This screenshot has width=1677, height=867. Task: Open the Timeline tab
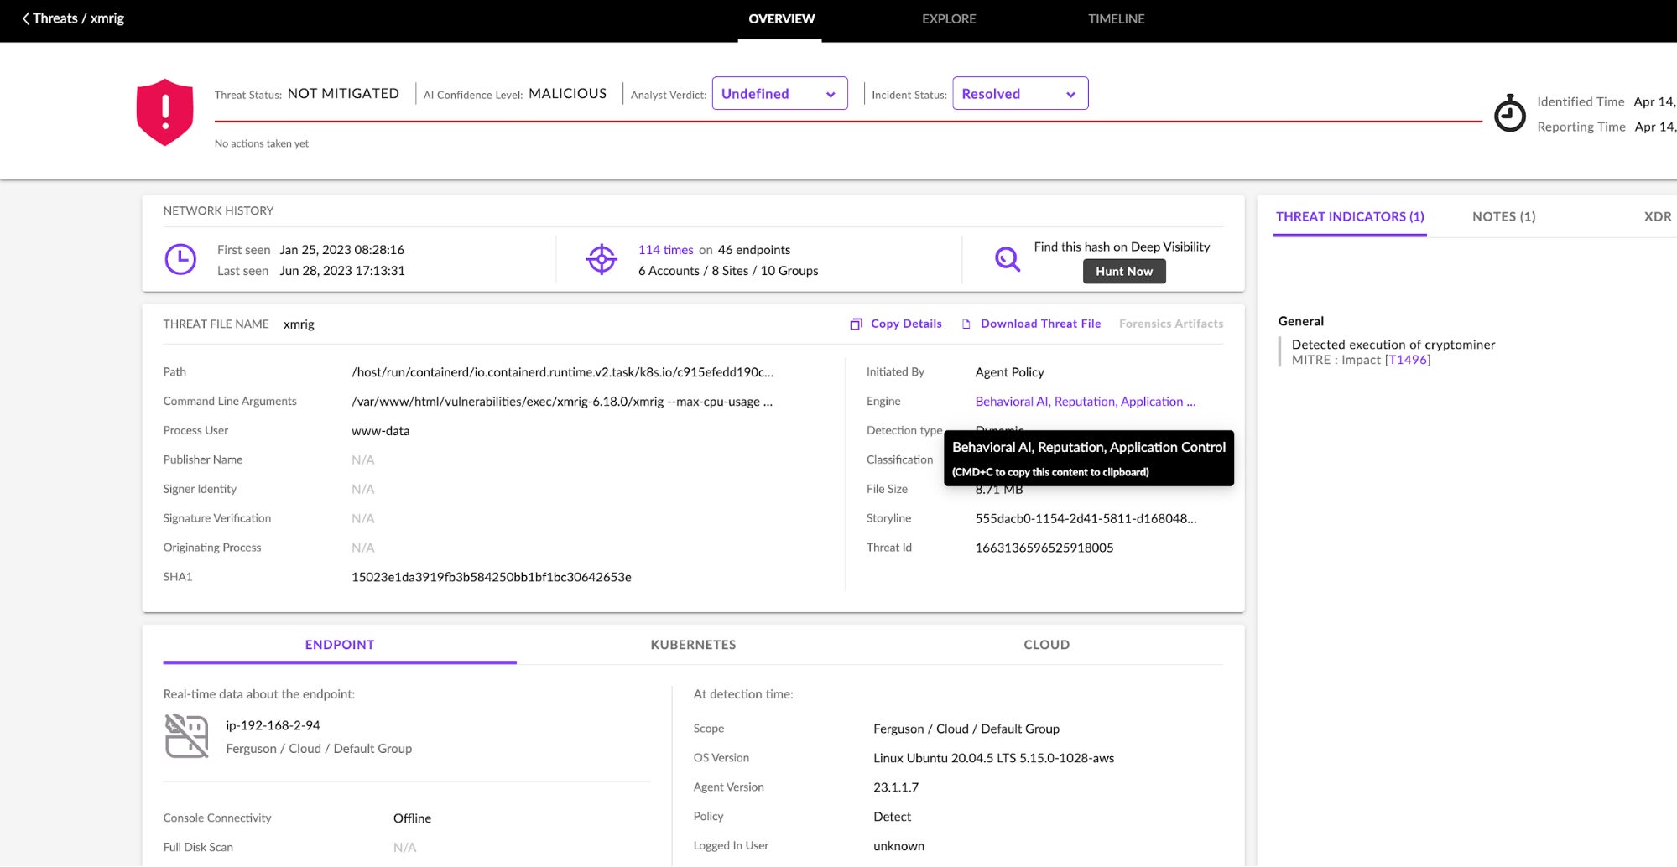[1116, 19]
